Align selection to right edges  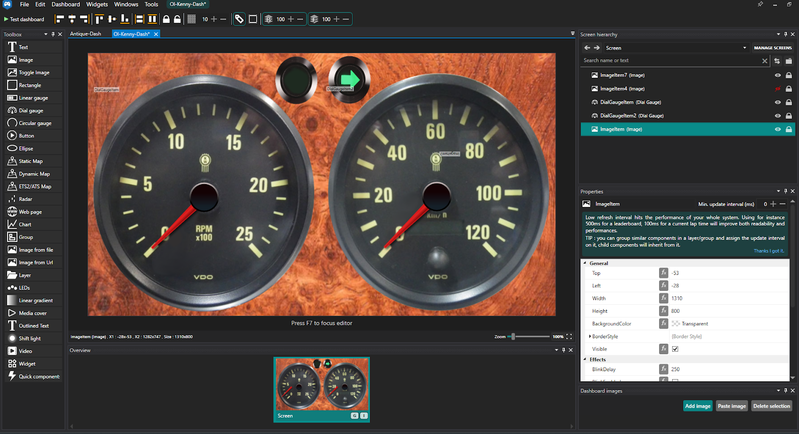pos(84,19)
